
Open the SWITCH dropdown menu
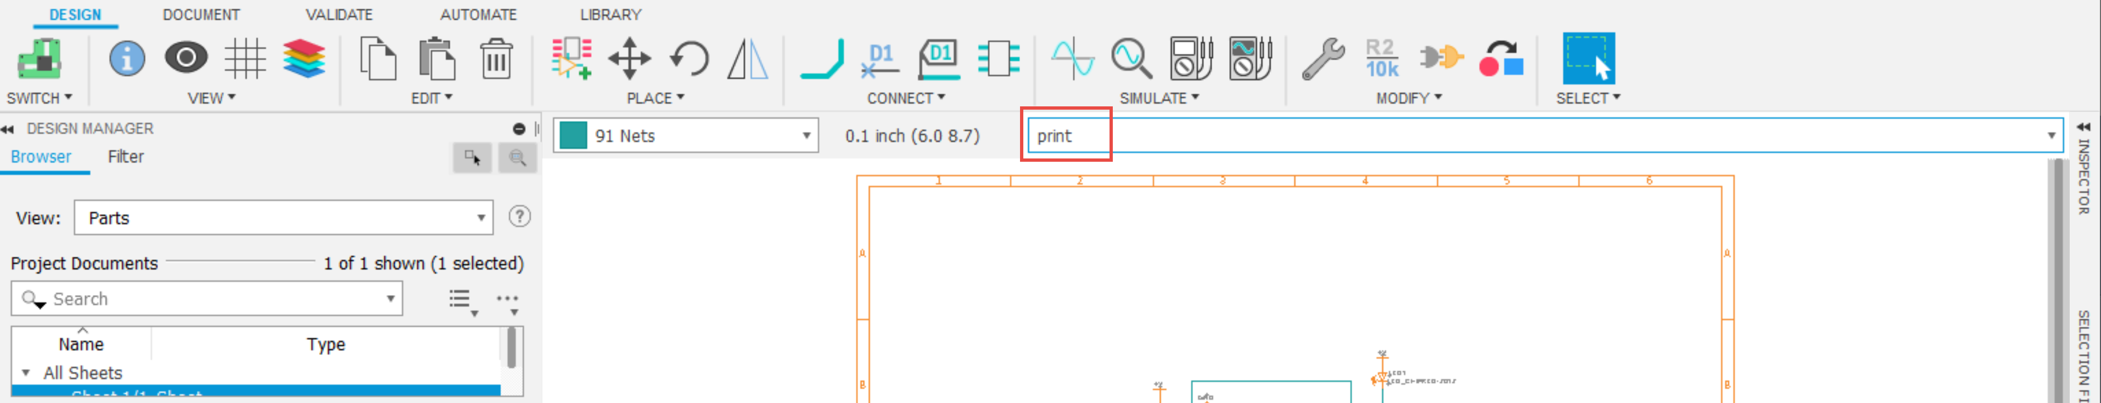(x=39, y=98)
